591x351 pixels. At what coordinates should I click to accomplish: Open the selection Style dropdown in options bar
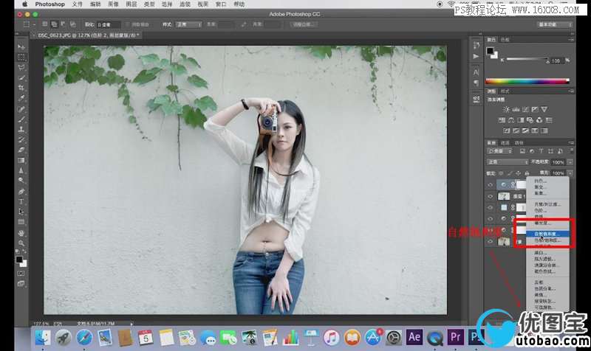click(x=189, y=24)
